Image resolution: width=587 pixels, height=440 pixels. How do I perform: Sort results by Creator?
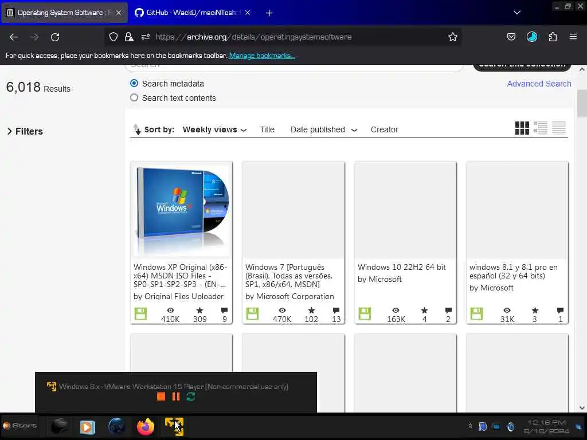pos(385,129)
